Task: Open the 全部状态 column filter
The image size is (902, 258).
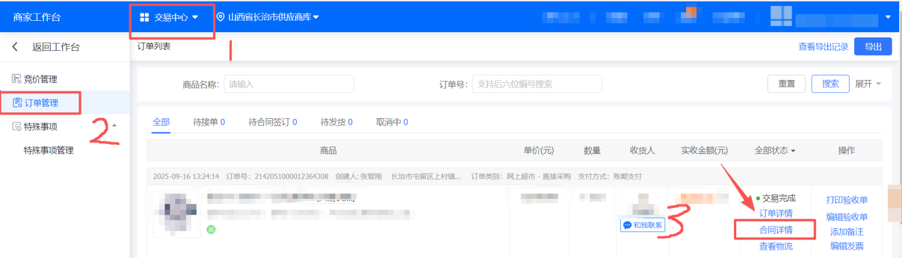Action: 775,150
